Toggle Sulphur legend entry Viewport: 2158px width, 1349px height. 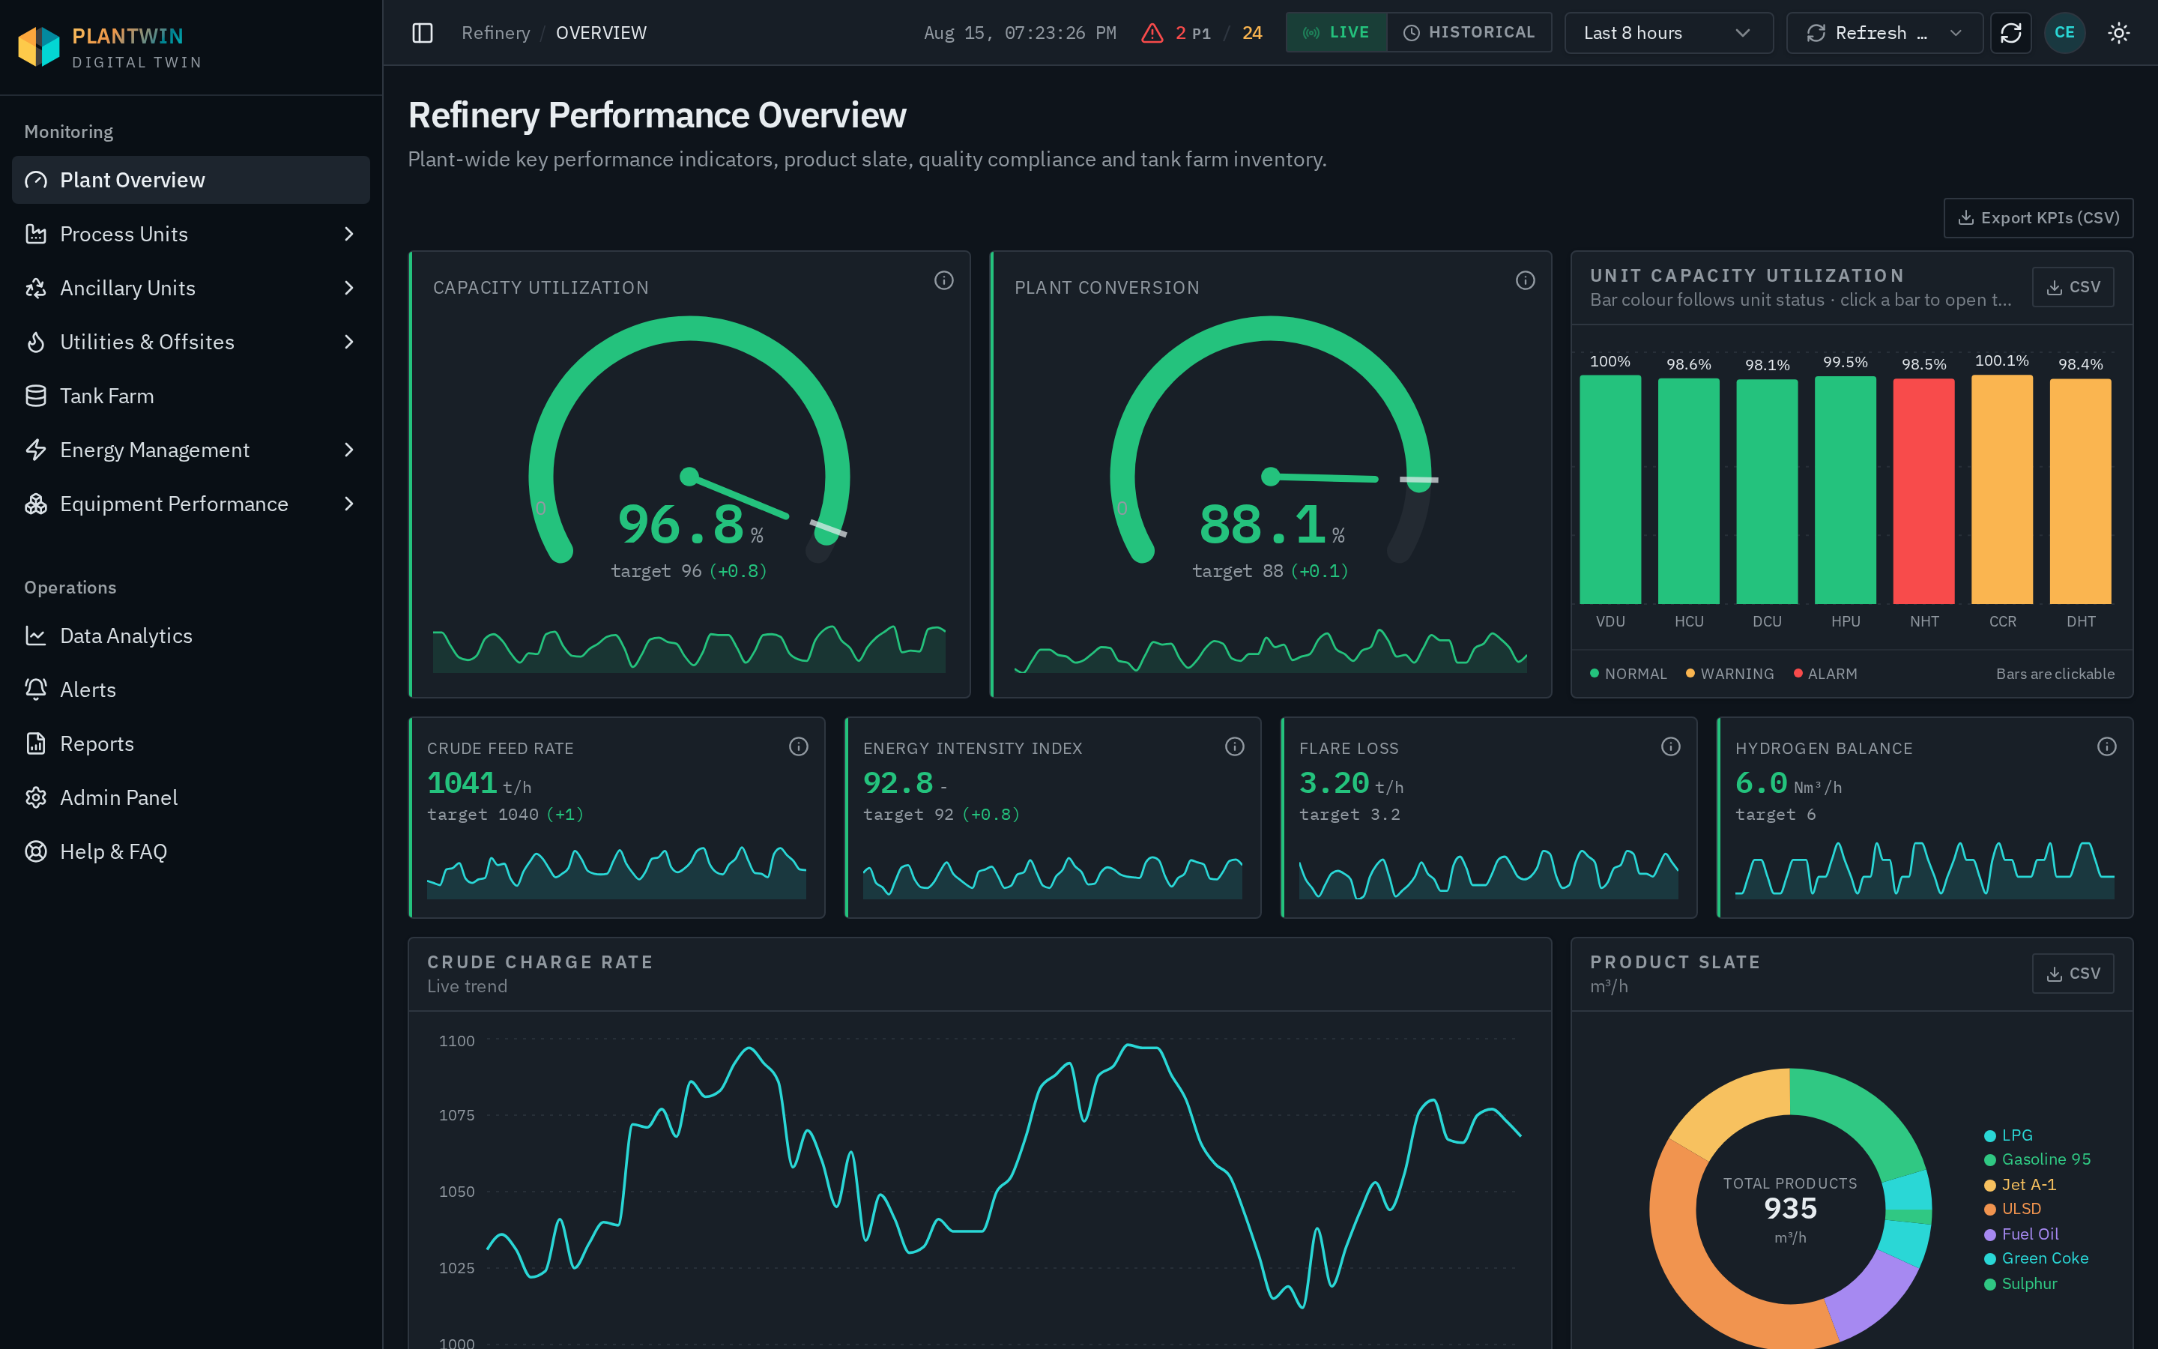(x=2020, y=1284)
